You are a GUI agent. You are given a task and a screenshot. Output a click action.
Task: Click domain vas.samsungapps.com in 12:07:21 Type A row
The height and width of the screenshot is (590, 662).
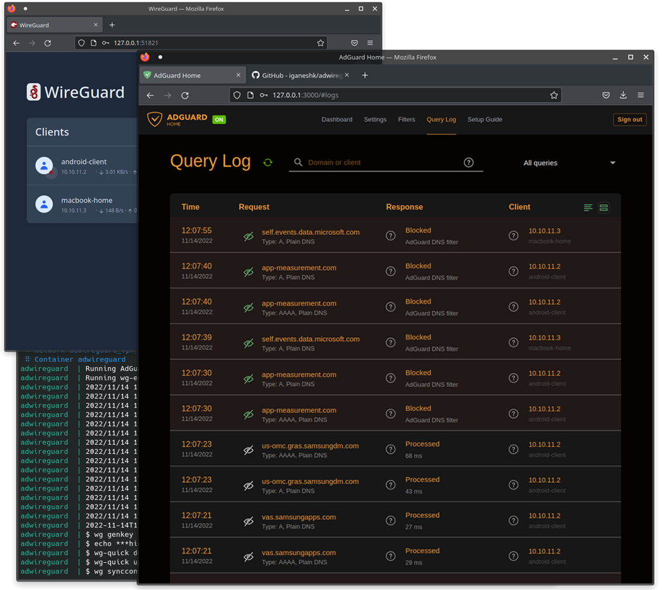coord(298,517)
